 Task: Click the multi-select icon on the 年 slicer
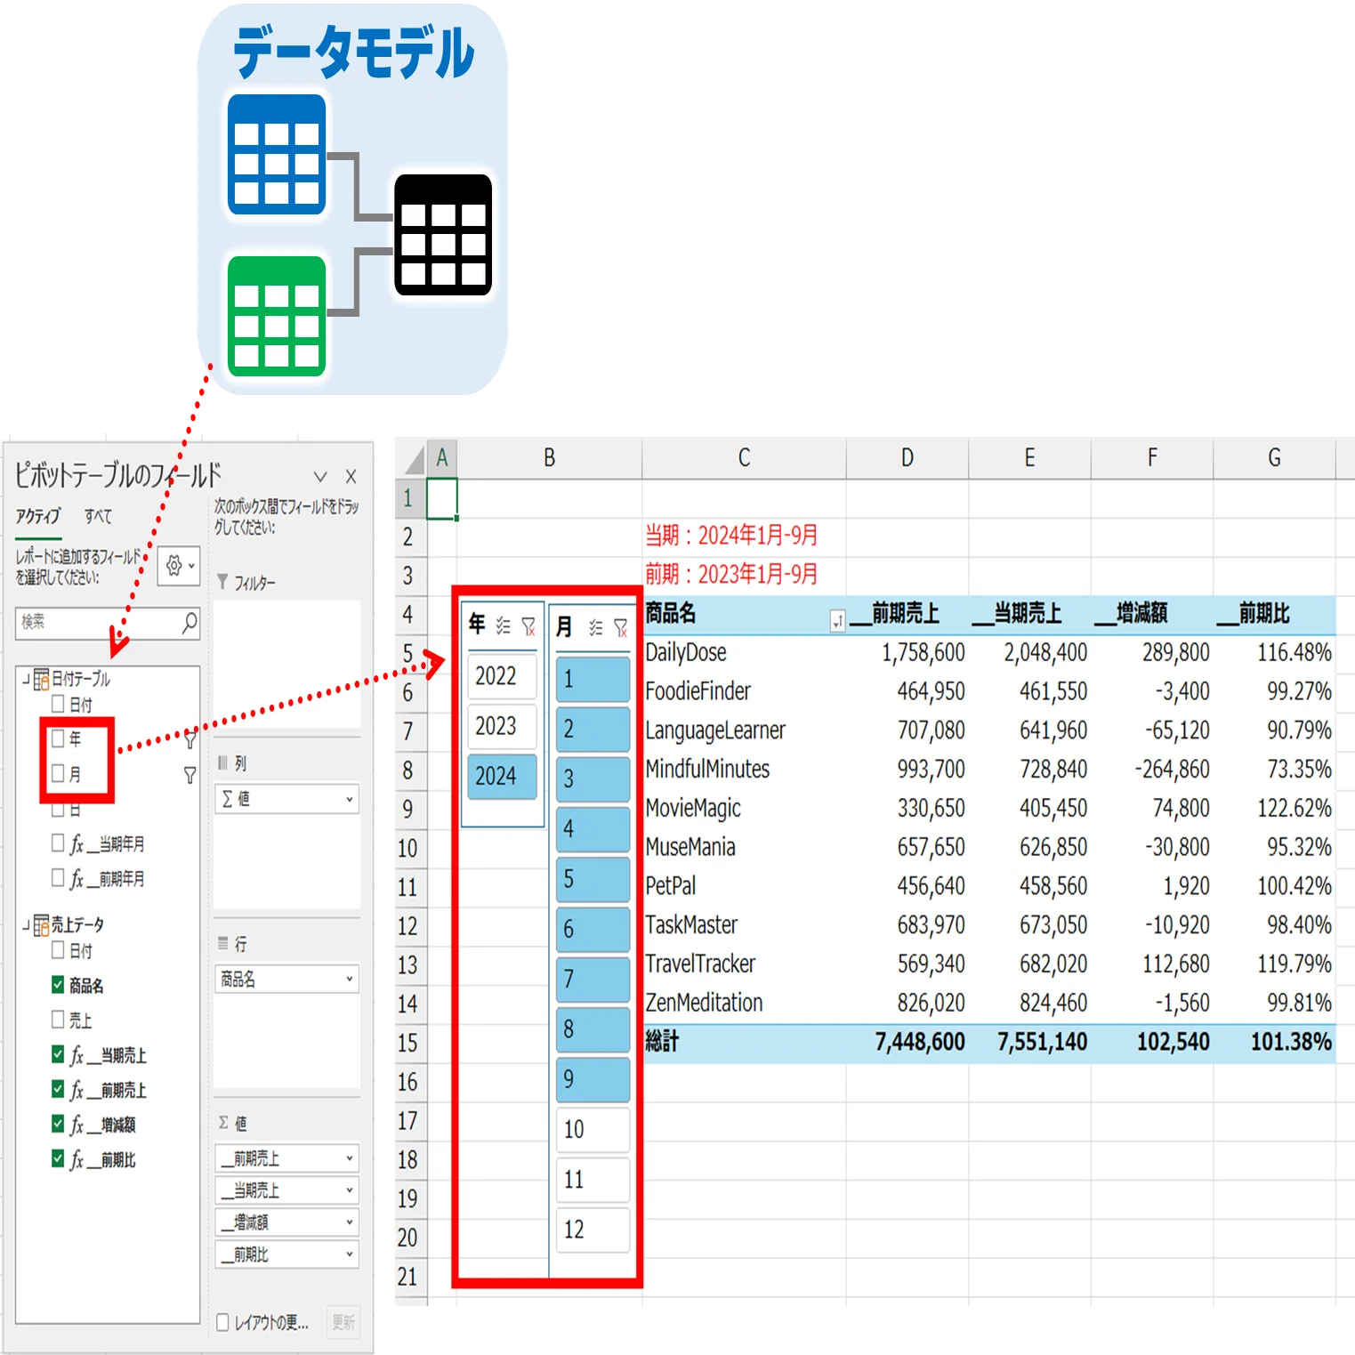point(503,626)
